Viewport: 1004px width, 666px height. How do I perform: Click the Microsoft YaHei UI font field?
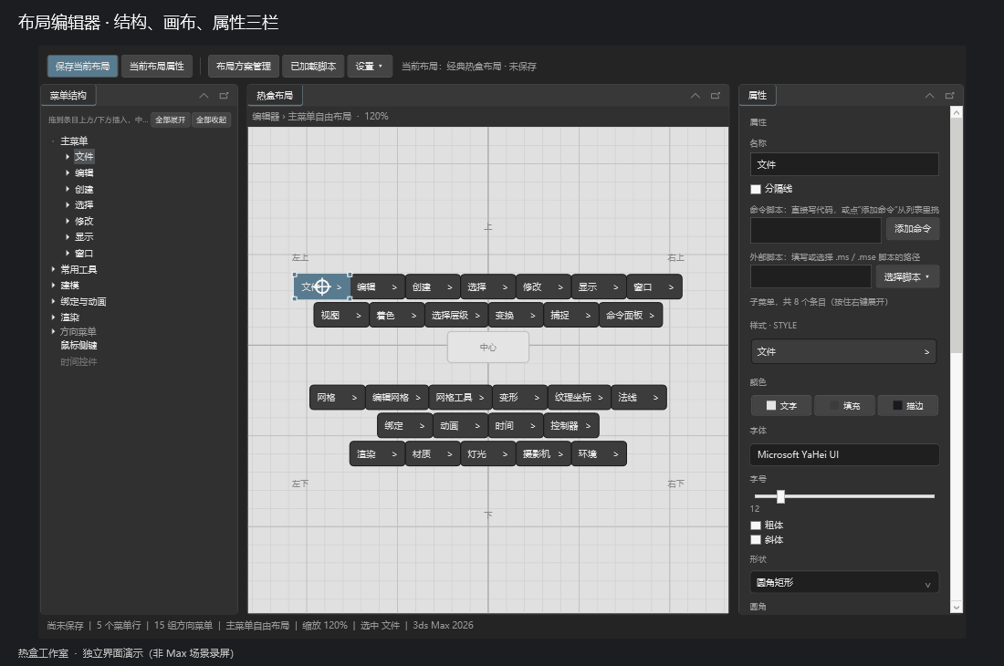tap(844, 454)
